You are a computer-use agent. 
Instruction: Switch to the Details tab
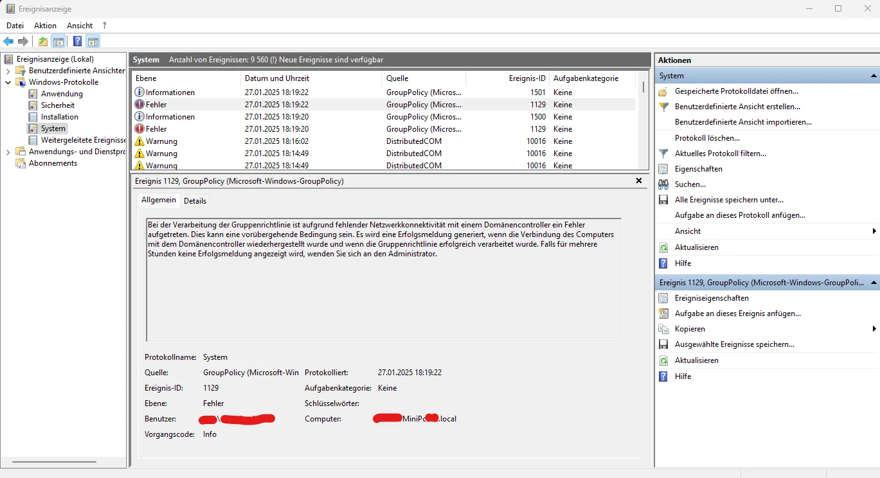tap(195, 201)
